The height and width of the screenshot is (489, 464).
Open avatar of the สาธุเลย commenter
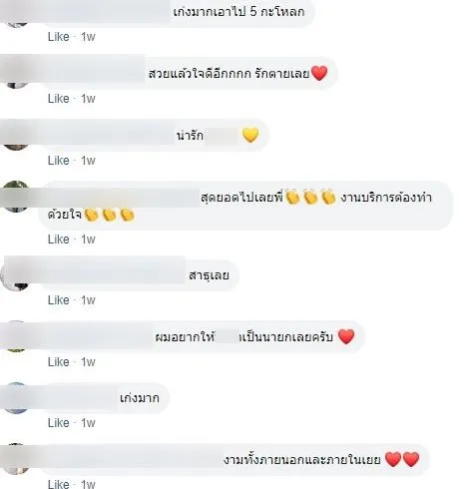pyautogui.click(x=15, y=274)
